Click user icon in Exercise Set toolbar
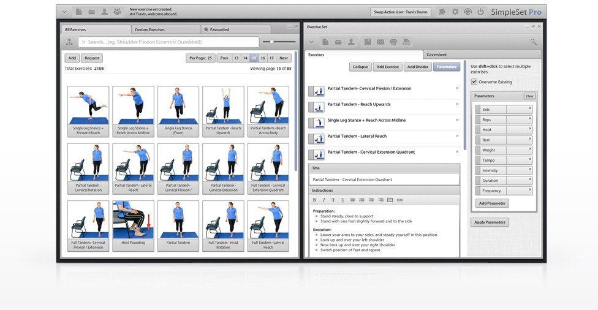This screenshot has height=310, width=598. click(351, 42)
